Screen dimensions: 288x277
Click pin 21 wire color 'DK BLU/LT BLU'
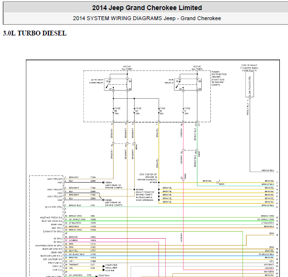(77, 254)
